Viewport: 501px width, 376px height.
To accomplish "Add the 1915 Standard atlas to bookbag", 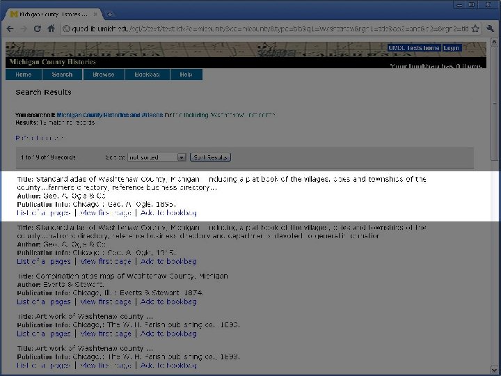I will pos(168,262).
